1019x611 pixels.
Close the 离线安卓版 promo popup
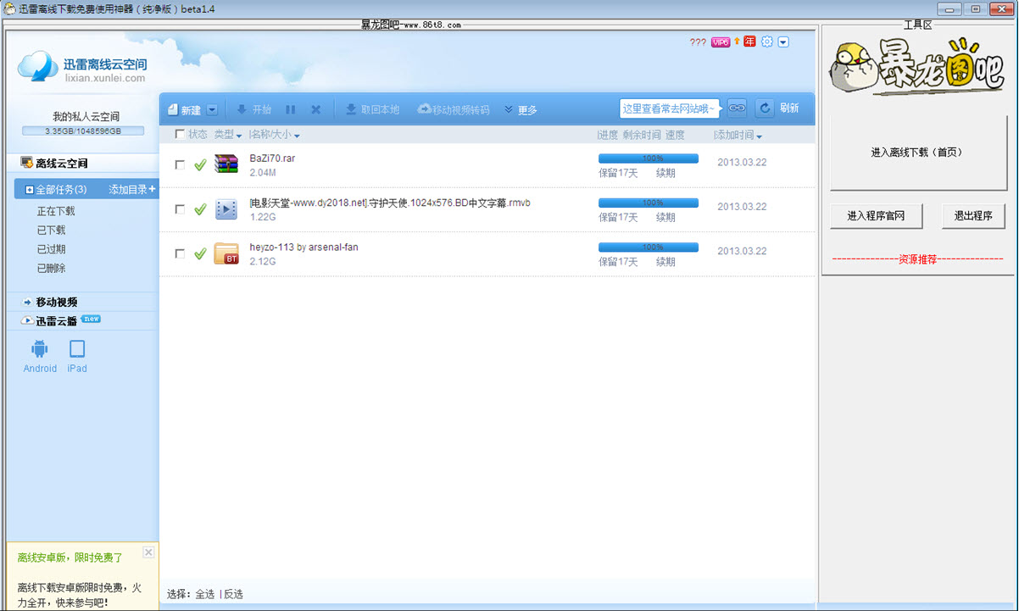[x=148, y=553]
